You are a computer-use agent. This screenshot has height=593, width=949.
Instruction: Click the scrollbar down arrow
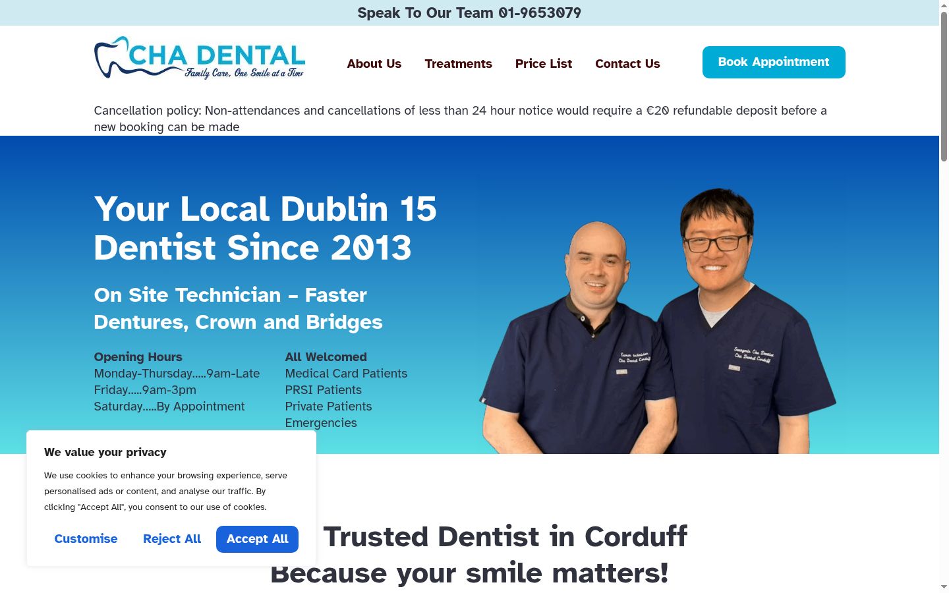click(x=944, y=587)
